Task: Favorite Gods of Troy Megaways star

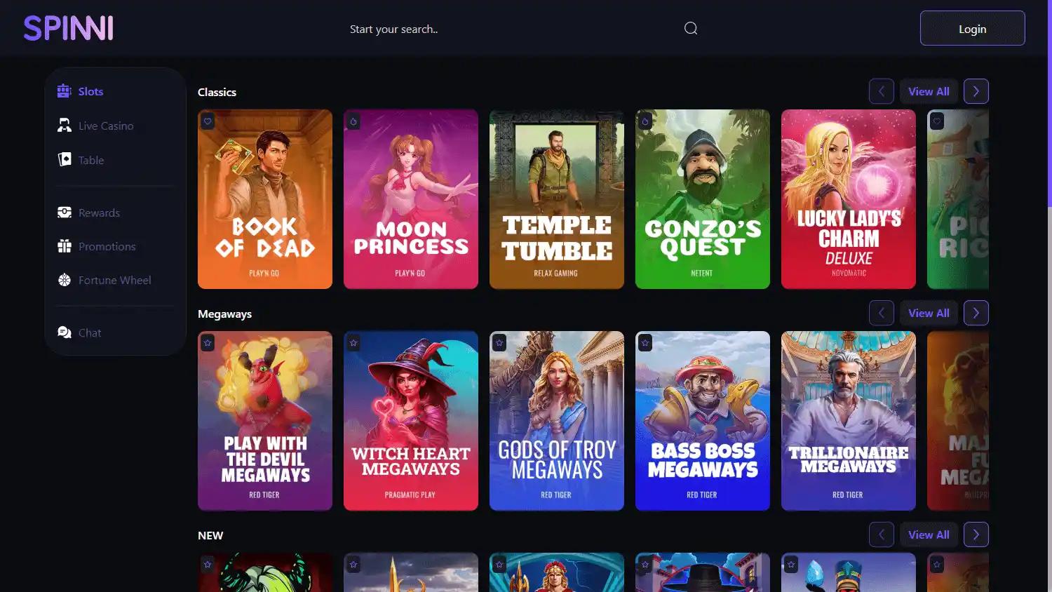Action: click(x=499, y=343)
